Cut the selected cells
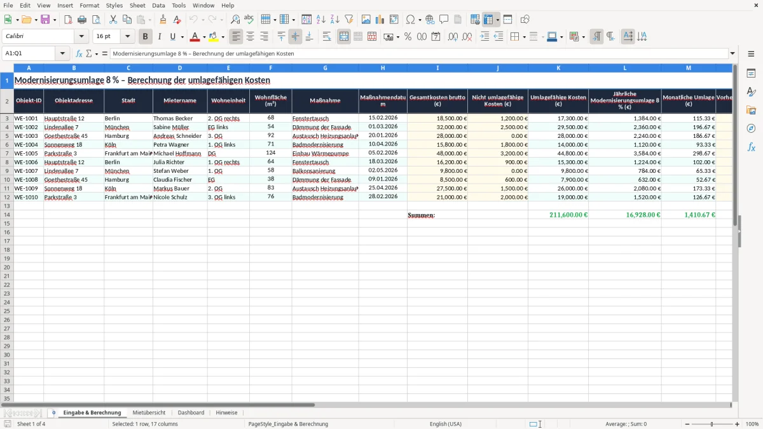 pyautogui.click(x=113, y=20)
